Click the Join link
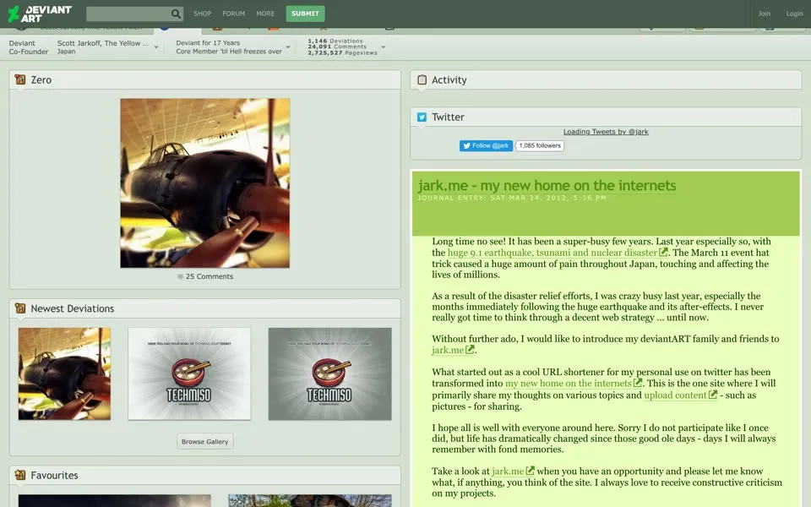 point(765,14)
